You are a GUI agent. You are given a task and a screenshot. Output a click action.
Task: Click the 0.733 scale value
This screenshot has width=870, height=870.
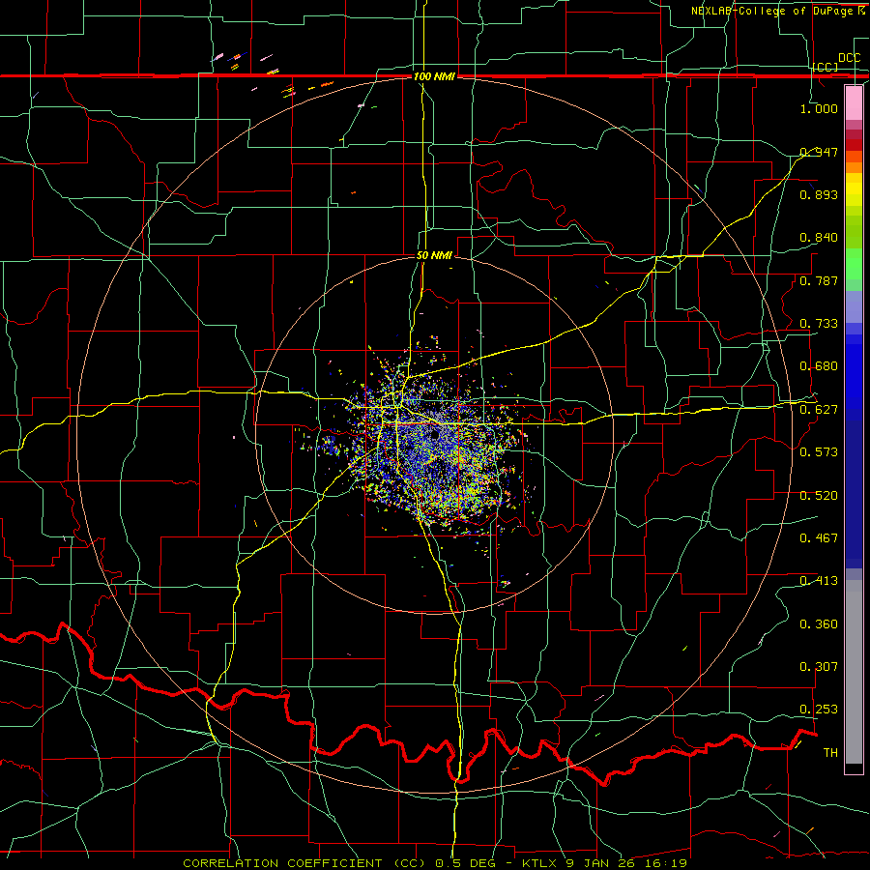coord(819,323)
